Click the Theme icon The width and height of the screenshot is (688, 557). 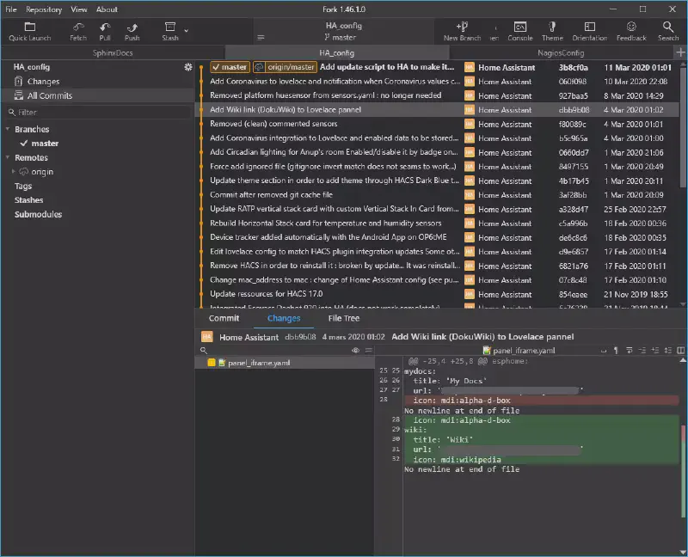pyautogui.click(x=552, y=28)
